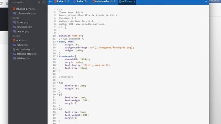This screenshot has height=124, width=221.
Task: Collapse the comment block fold at line 1
Action: pos(57,9)
